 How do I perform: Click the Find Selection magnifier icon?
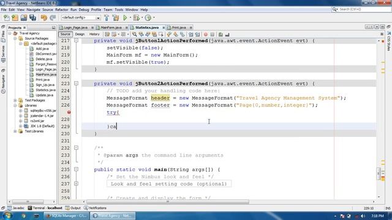click(135, 34)
